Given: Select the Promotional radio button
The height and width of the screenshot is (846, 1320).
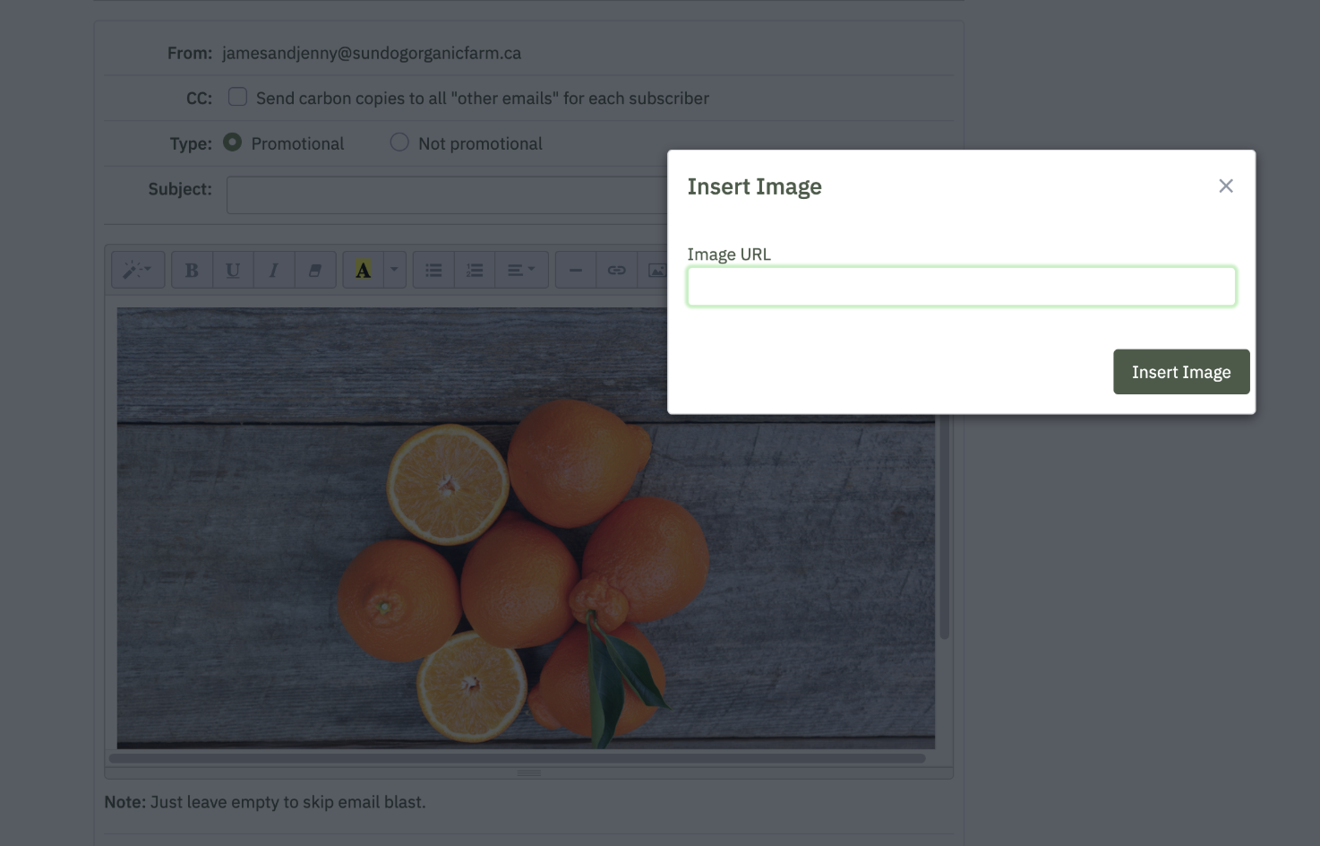Looking at the screenshot, I should coord(232,142).
